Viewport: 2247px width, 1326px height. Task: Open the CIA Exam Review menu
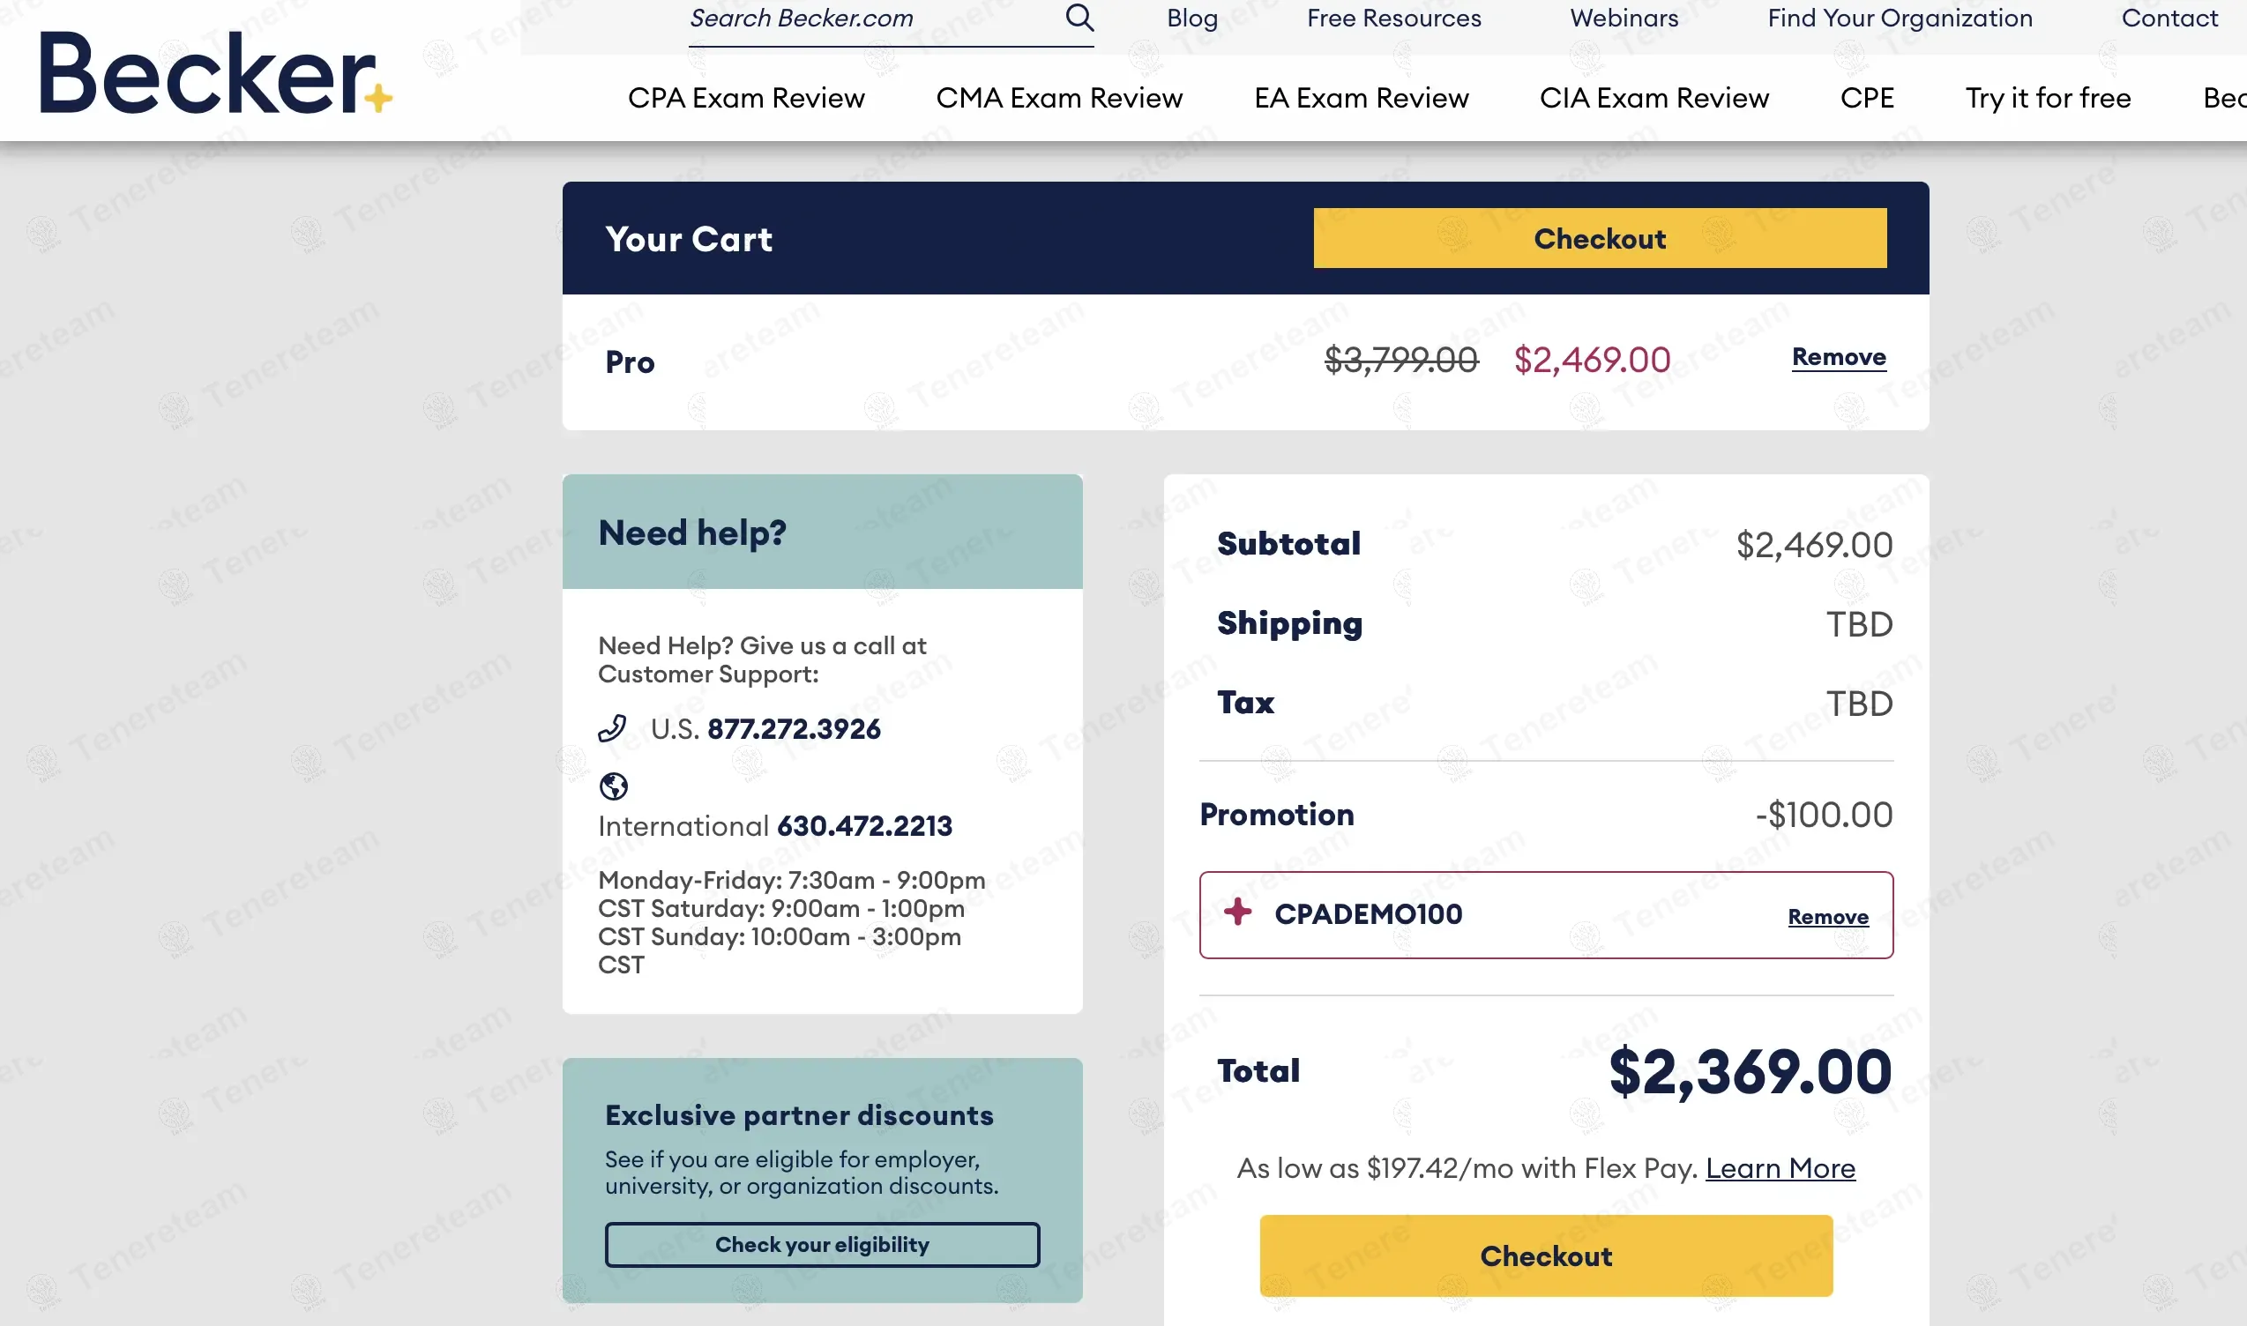pyautogui.click(x=1654, y=97)
